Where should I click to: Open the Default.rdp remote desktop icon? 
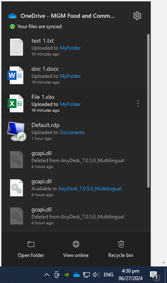click(x=17, y=132)
